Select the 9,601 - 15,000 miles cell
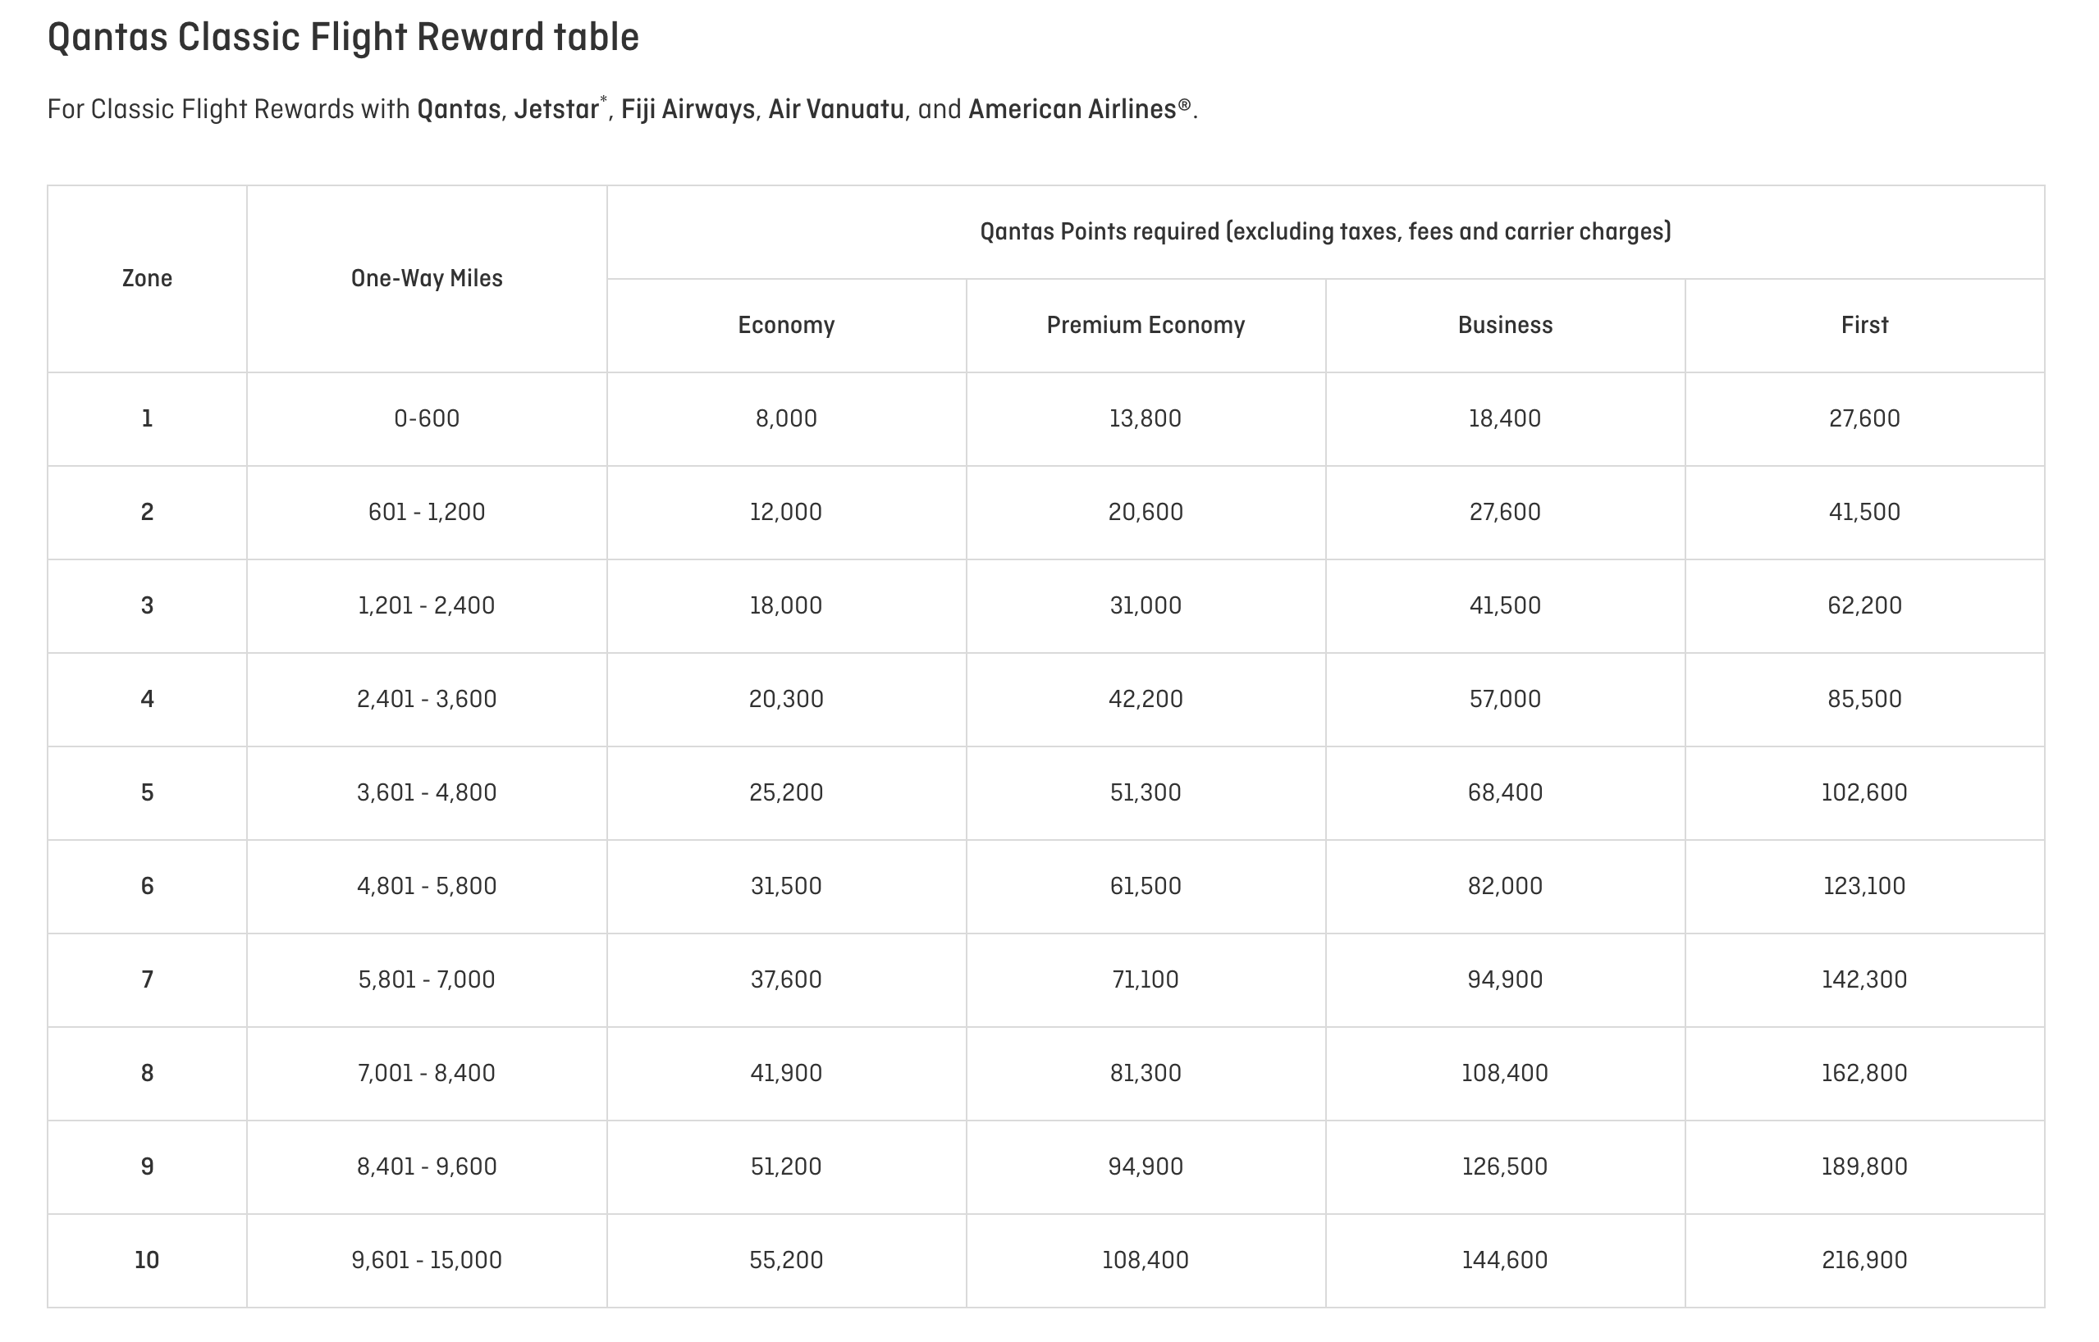This screenshot has height=1342, width=2099. (x=426, y=1260)
